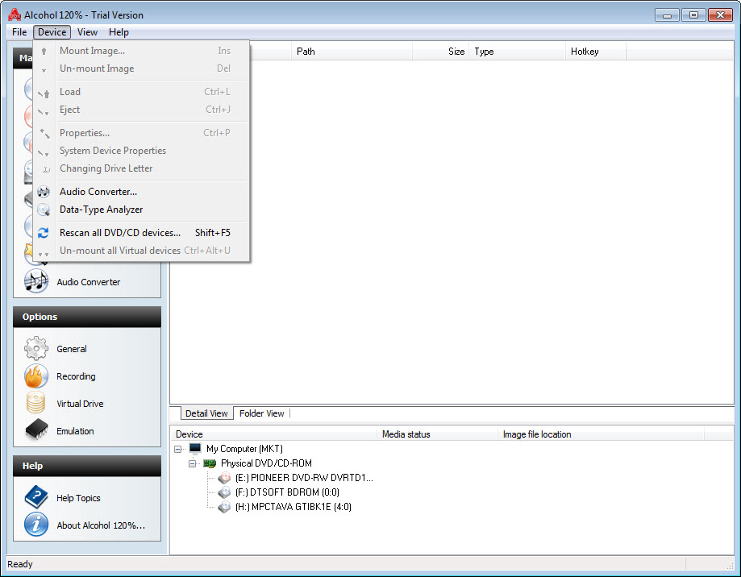Screen dimensions: 741x577
Task: Close the open Device menu
Action: coord(52,32)
